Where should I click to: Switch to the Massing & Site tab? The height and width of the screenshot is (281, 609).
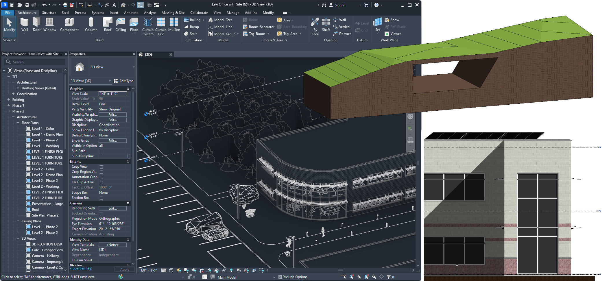point(173,13)
